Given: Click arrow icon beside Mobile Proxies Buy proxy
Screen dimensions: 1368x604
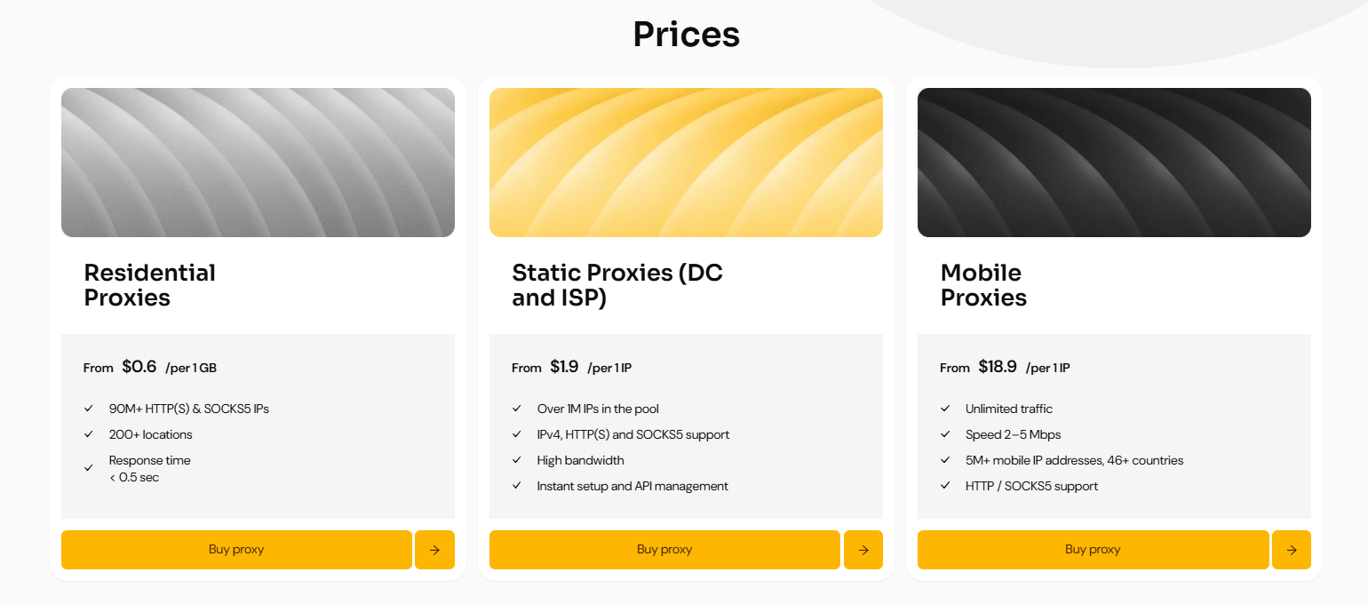Looking at the screenshot, I should [1292, 550].
